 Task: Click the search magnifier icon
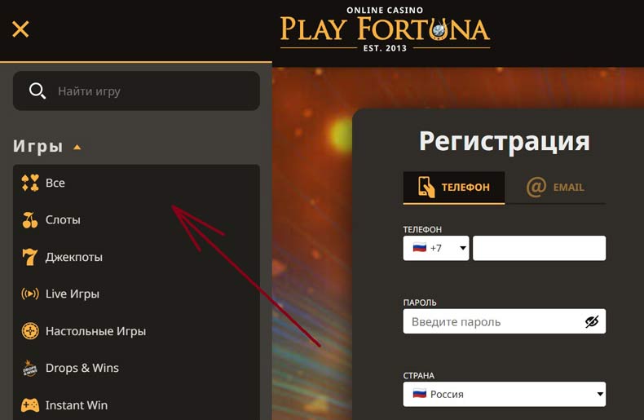pos(37,91)
